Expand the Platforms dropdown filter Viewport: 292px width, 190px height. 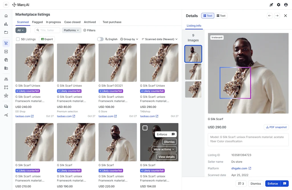72,30
